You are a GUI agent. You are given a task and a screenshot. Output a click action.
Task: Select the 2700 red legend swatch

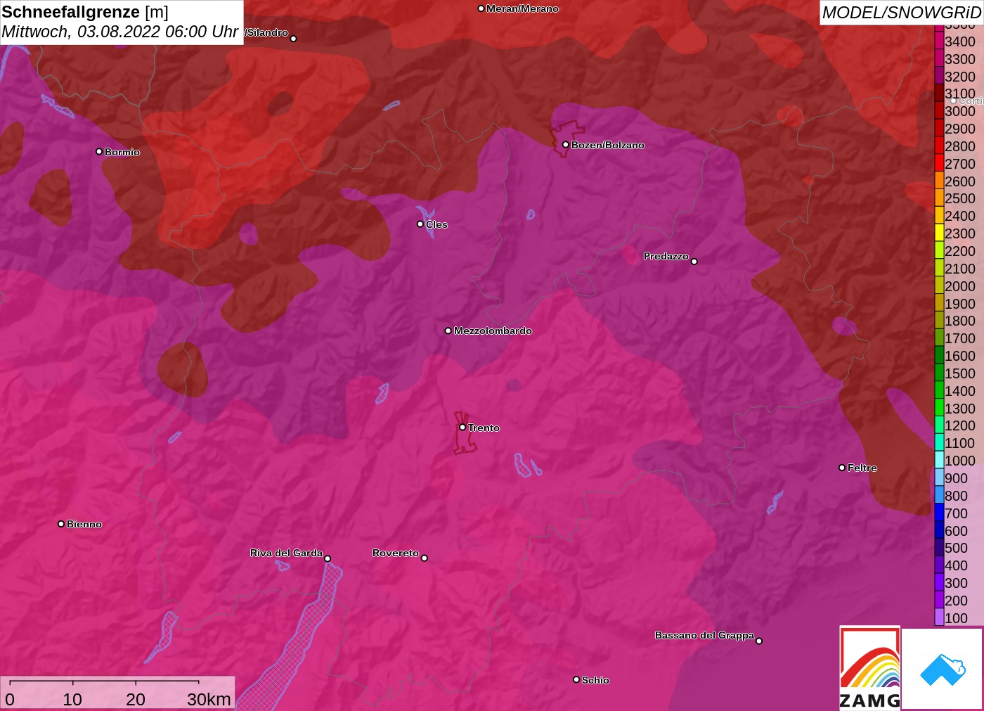coord(939,163)
